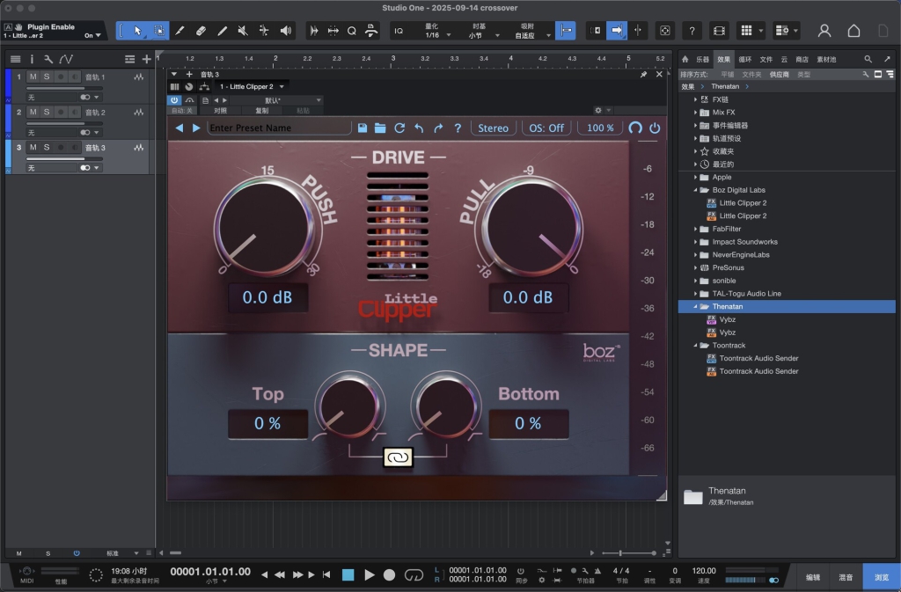This screenshot has width=901, height=592.
Task: Click the Record button in the transport bar
Action: pyautogui.click(x=388, y=574)
